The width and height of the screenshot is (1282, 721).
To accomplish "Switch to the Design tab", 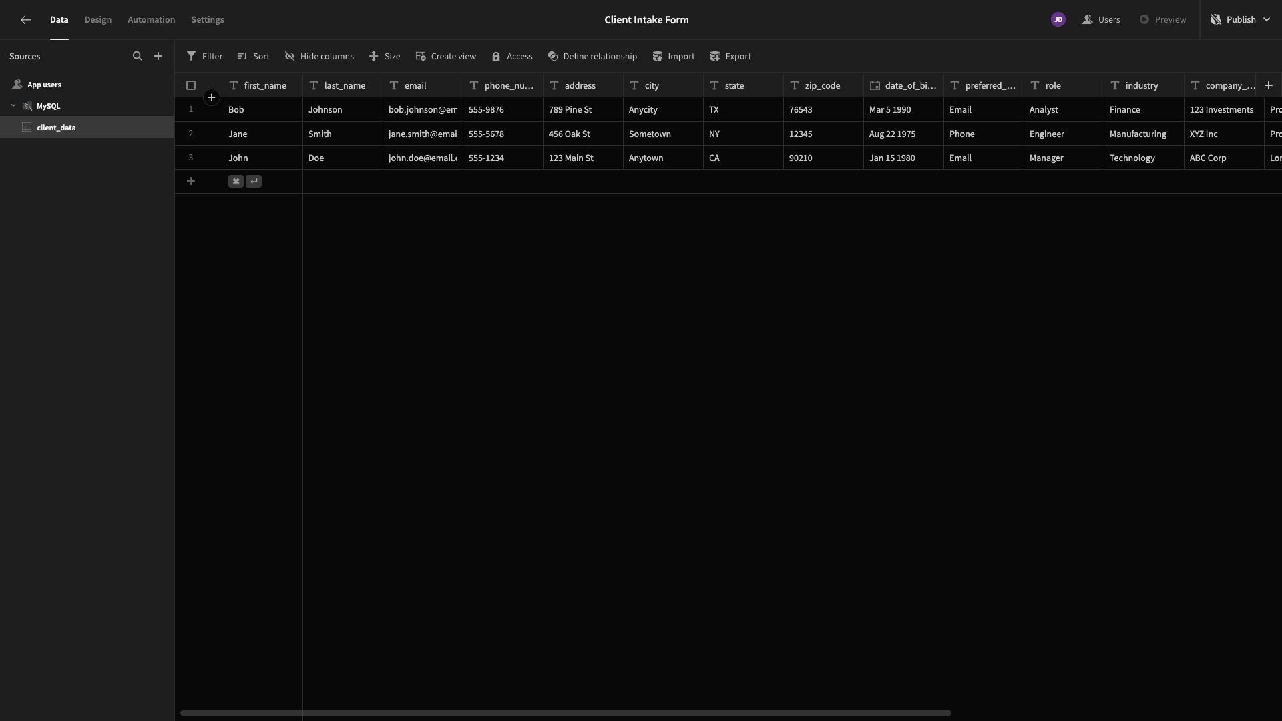I will point(98,20).
